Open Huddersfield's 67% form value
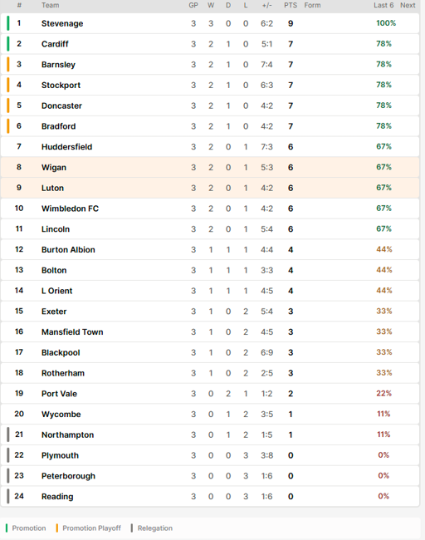The width and height of the screenshot is (425, 540). pos(383,147)
